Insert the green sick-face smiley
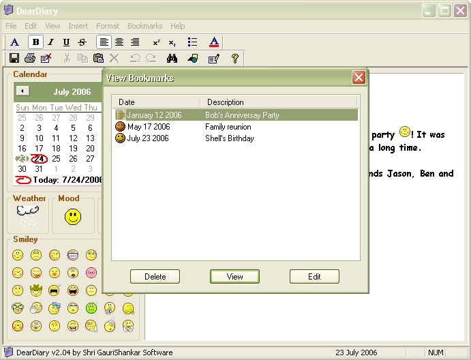This screenshot has height=360, width=471. point(91,308)
